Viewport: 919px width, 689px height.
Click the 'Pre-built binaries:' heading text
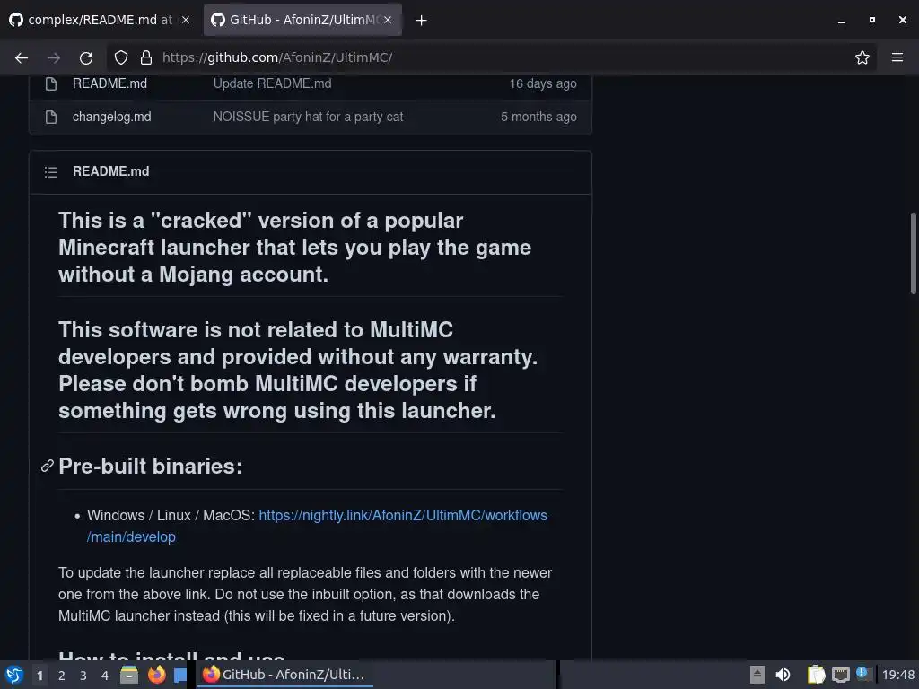coord(151,466)
